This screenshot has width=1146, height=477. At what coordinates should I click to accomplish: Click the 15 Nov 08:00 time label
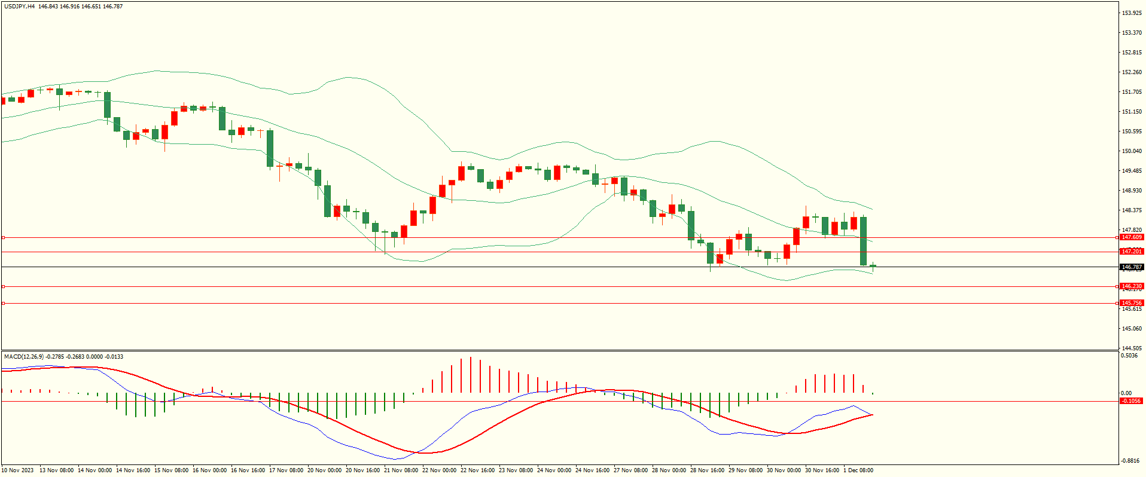coord(171,470)
